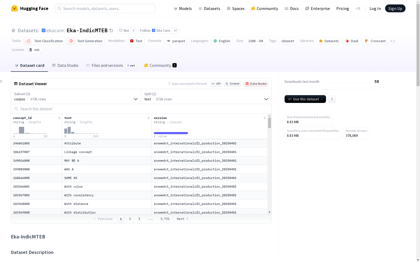The image size is (420, 262).
Task: Open the Models menu item
Action: (183, 8)
